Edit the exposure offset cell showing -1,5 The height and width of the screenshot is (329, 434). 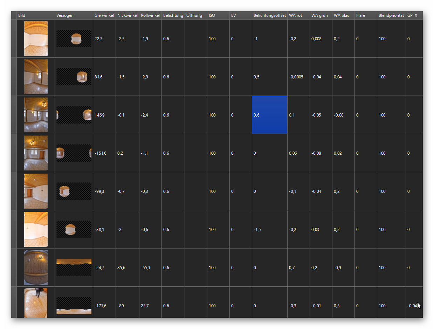click(269, 230)
